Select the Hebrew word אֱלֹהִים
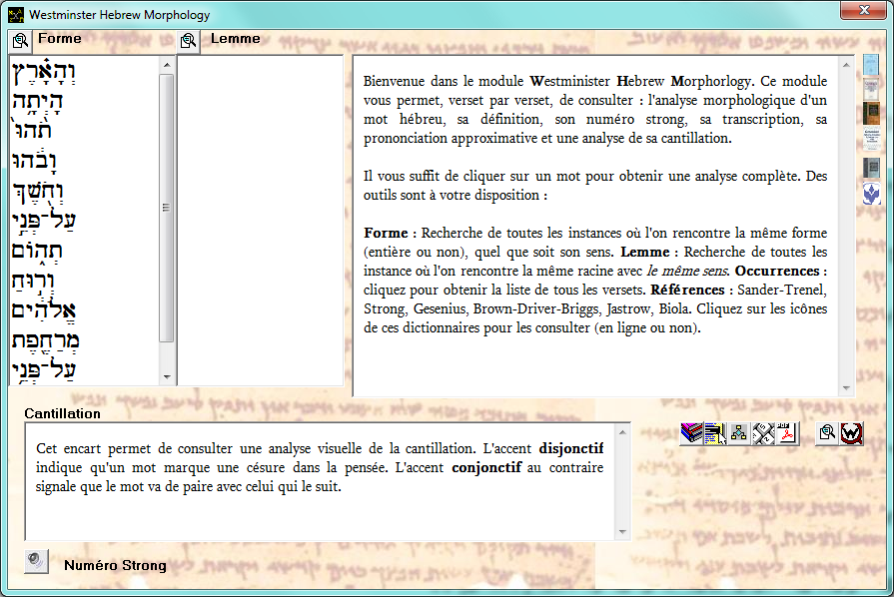 click(44, 310)
